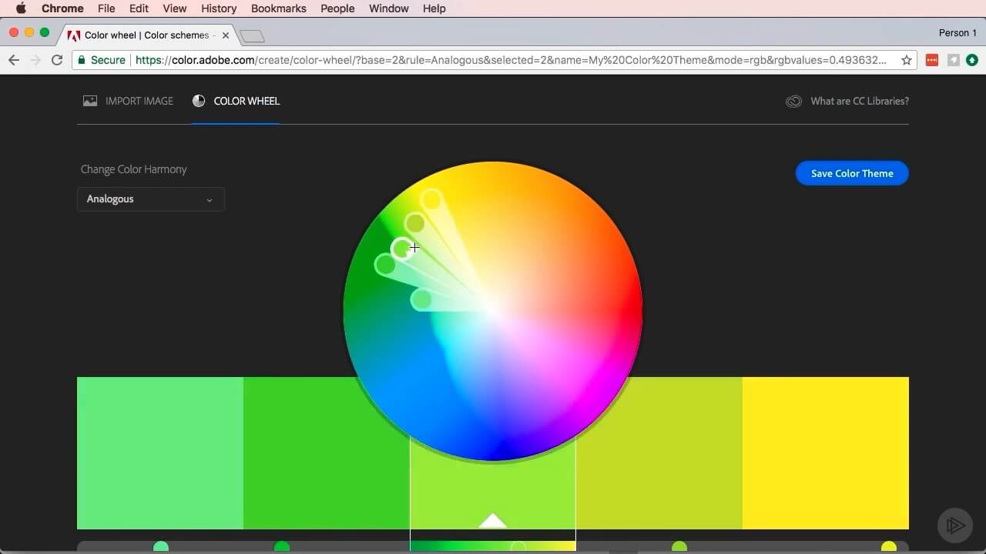The height and width of the screenshot is (554, 986).
Task: Click the Color Wheel pie icon
Action: click(x=199, y=101)
